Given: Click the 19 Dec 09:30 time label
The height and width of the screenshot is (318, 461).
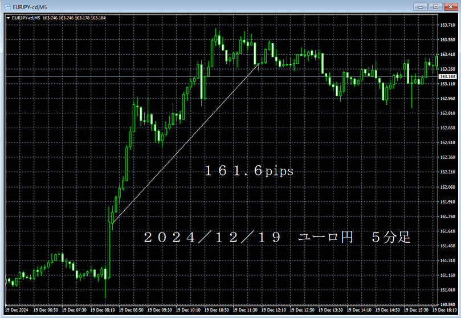Looking at the screenshot, I should click(x=160, y=310).
